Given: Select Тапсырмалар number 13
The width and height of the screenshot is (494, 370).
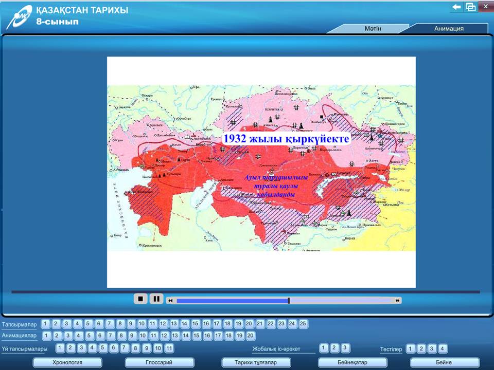Looking at the screenshot, I should pyautogui.click(x=174, y=324).
